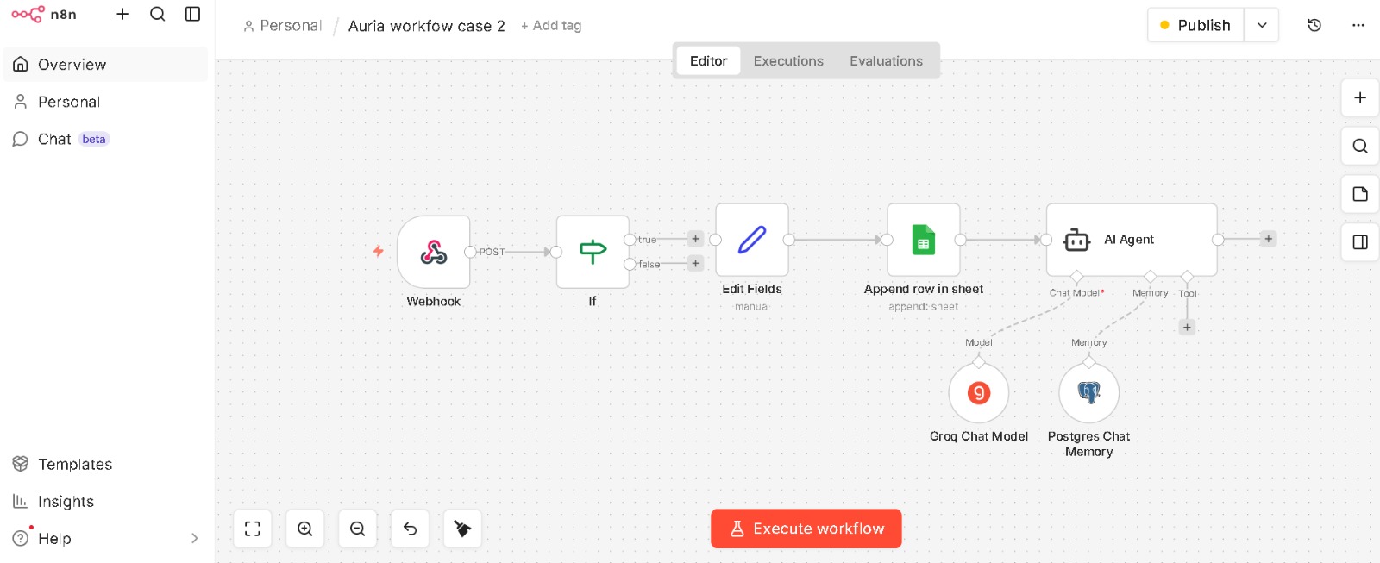The image size is (1380, 563).
Task: Click the Google Sheets append row node
Action: point(924,240)
